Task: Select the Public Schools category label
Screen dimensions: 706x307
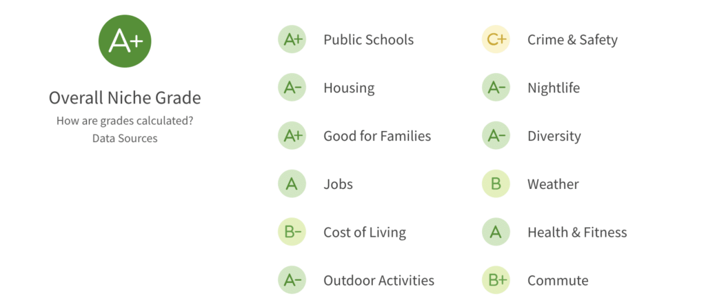Action: 368,39
